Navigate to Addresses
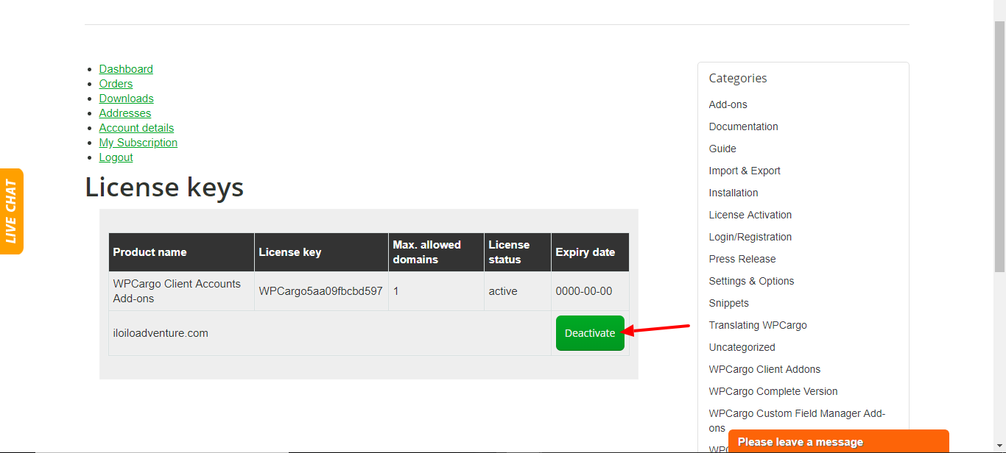 tap(125, 113)
